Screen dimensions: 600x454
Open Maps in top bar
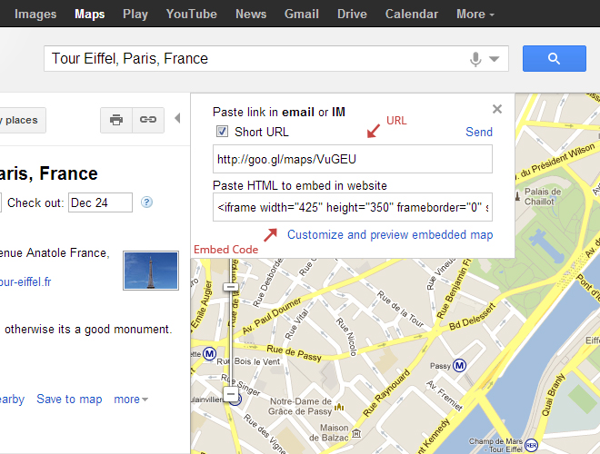pyautogui.click(x=89, y=15)
